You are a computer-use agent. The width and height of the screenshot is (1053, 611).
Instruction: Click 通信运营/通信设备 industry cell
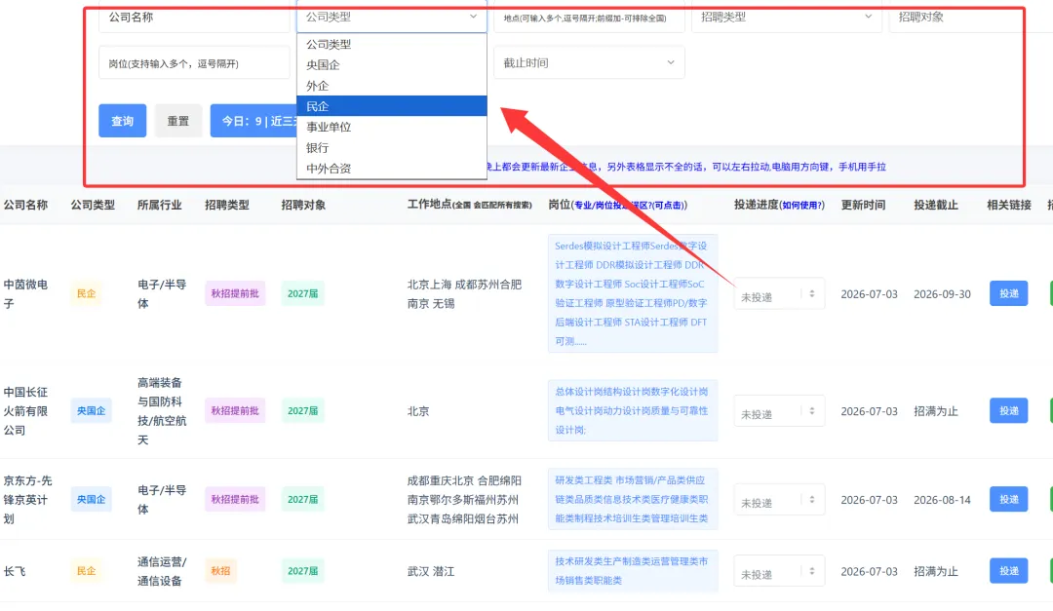162,571
